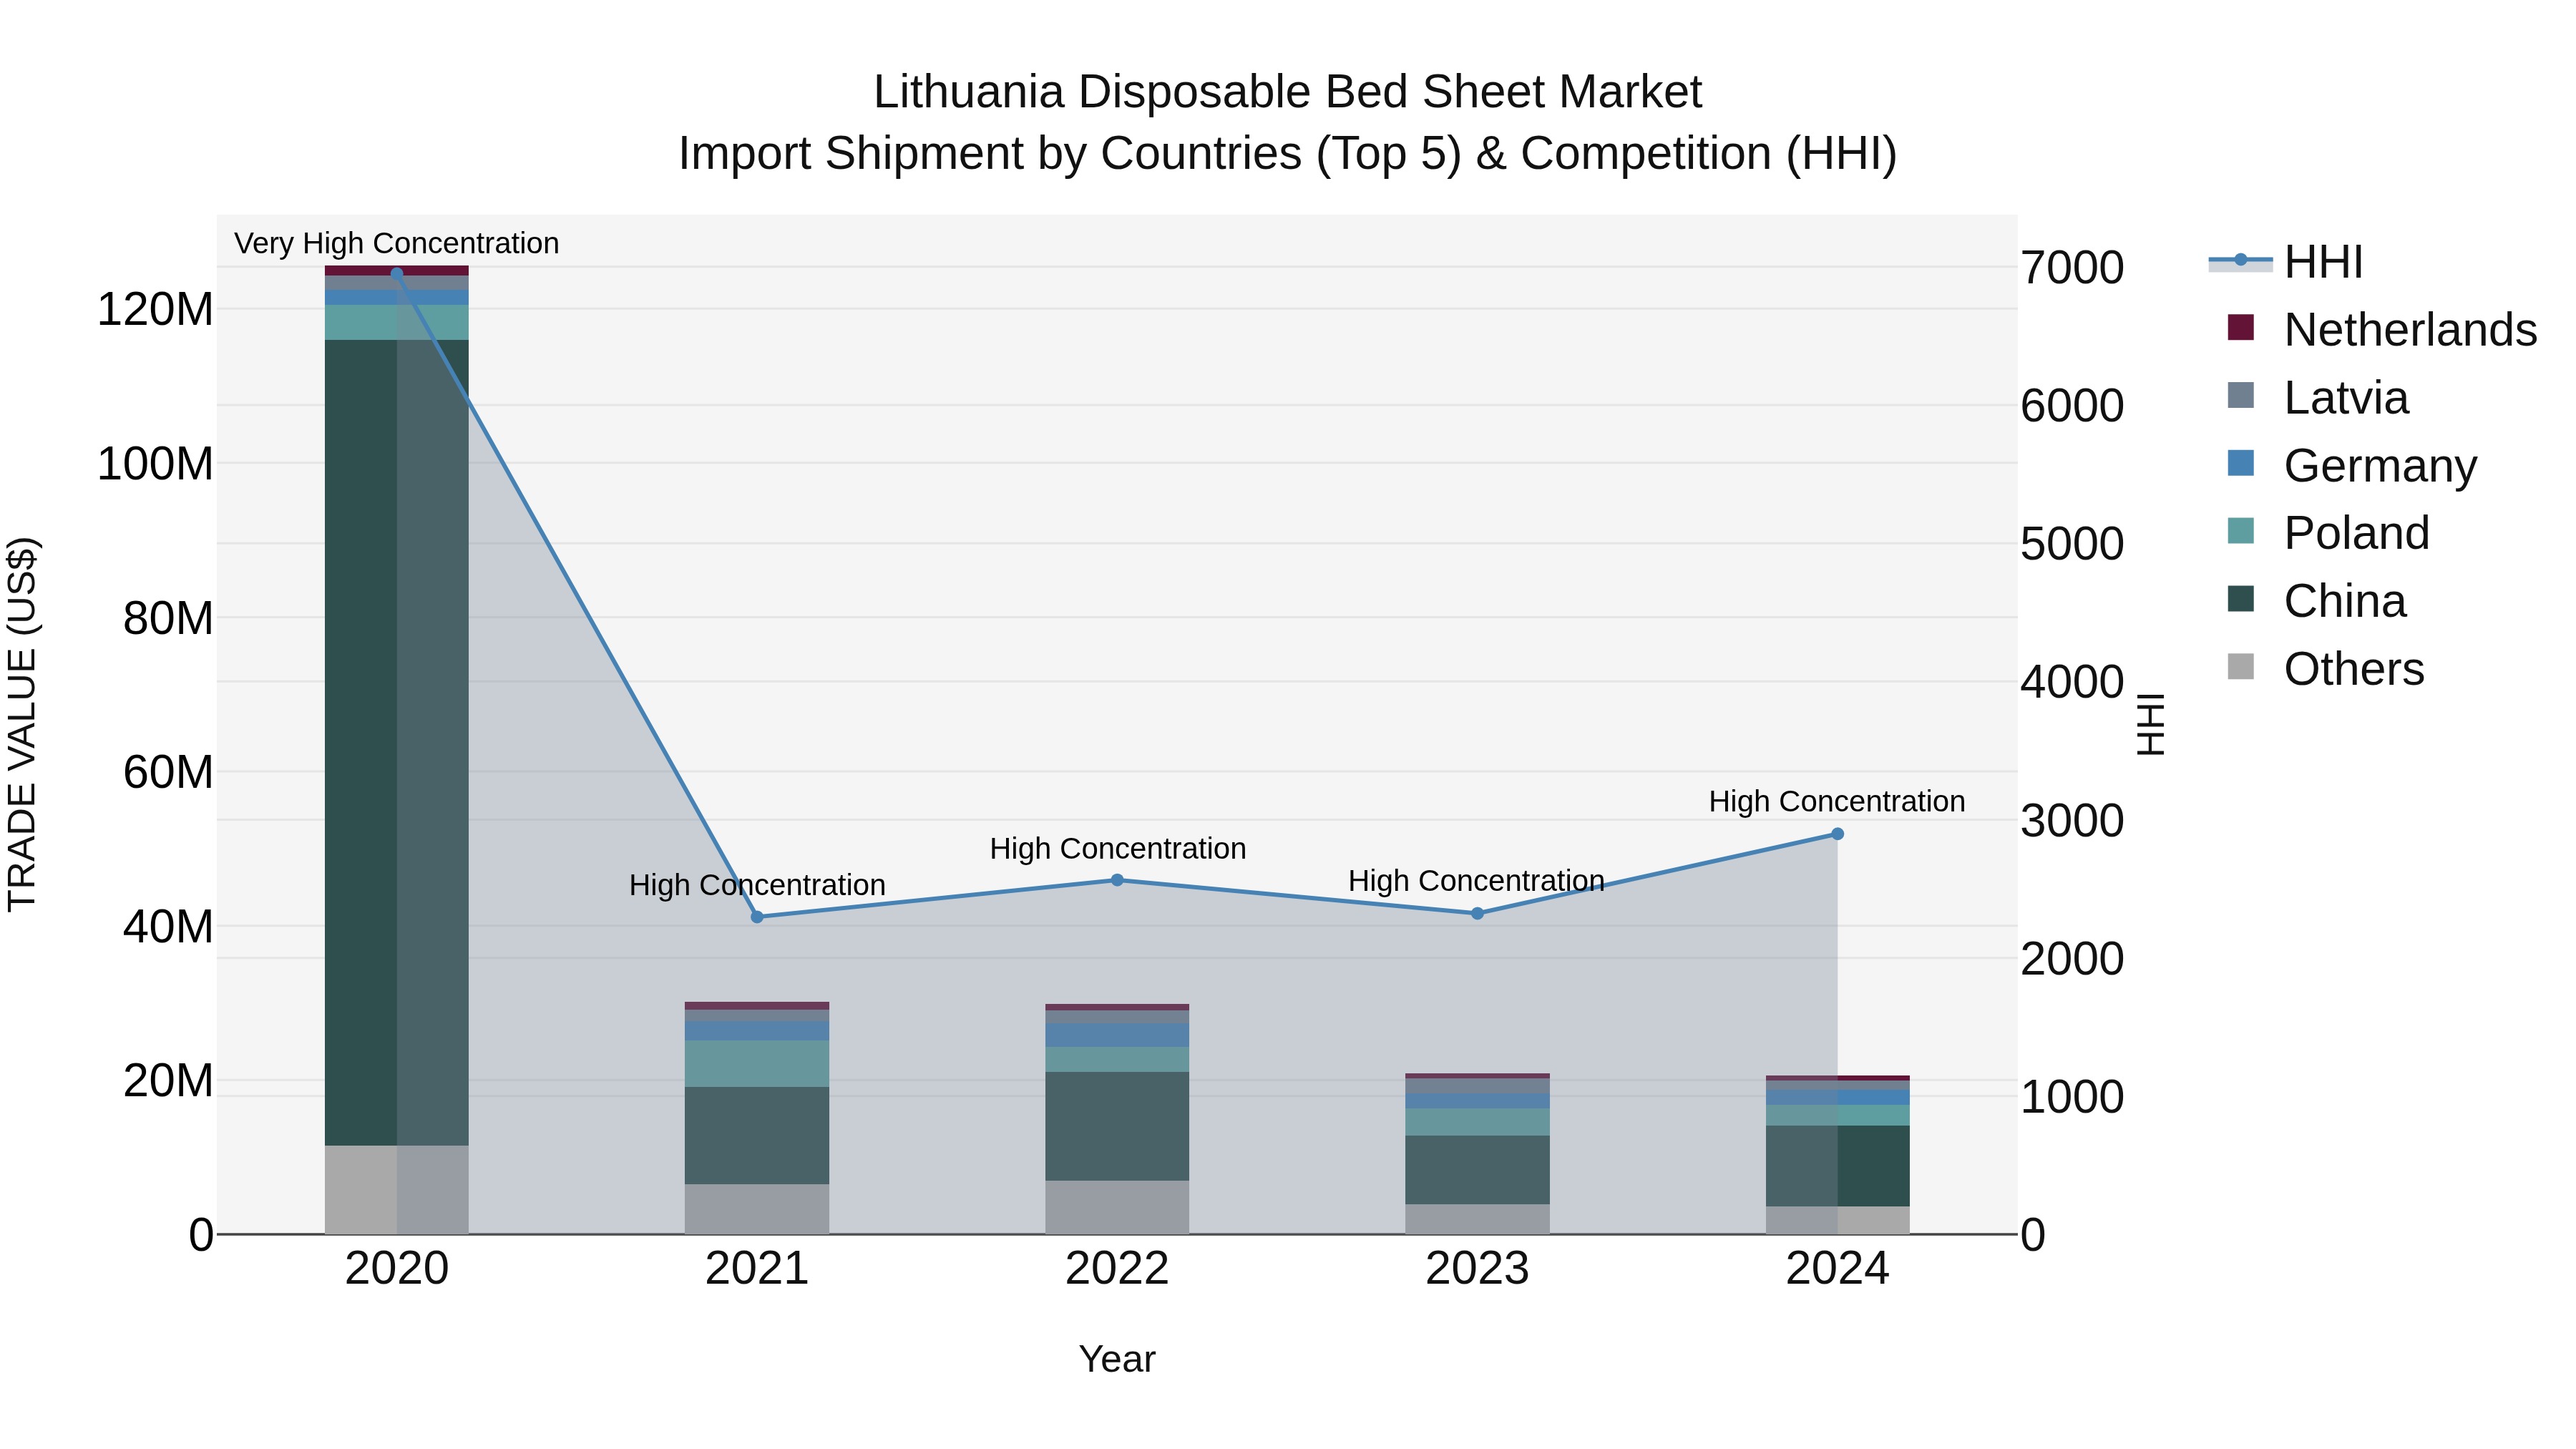Click the China segment of the 2023 bar

point(1477,1169)
